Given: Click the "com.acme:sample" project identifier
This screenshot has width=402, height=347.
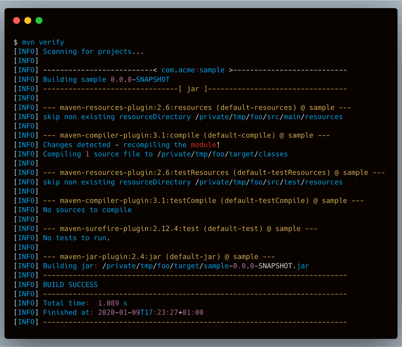Looking at the screenshot, I should click(193, 70).
